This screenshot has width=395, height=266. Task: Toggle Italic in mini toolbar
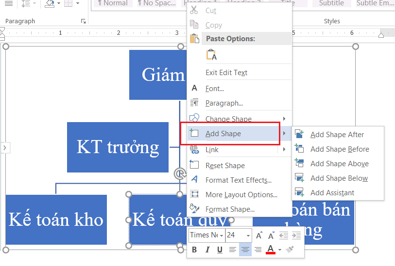(x=207, y=250)
